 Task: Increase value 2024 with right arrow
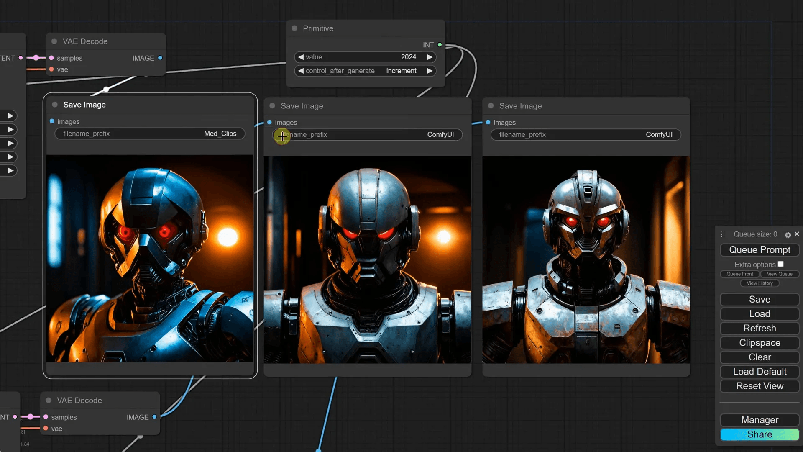pyautogui.click(x=430, y=57)
